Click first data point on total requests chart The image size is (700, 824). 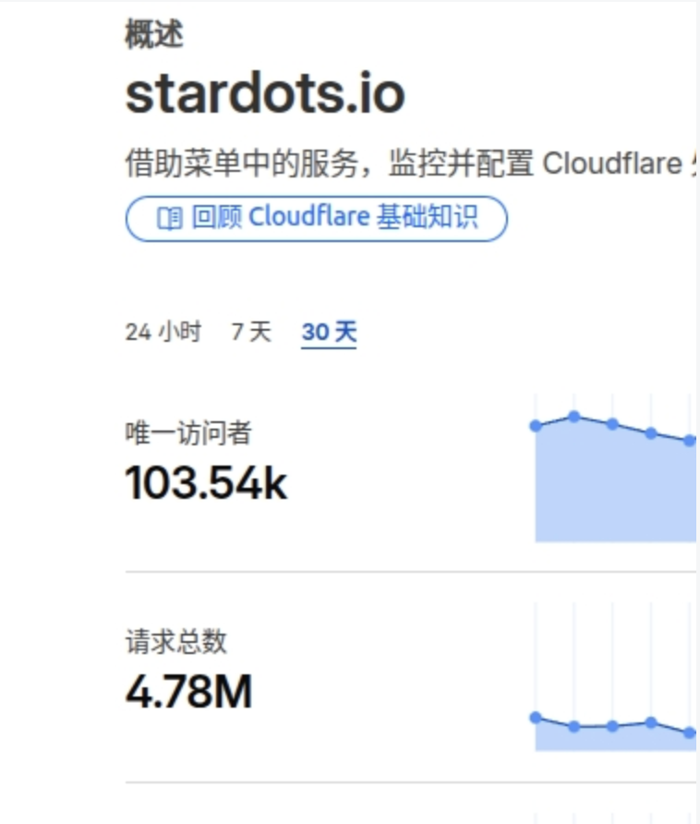(x=536, y=717)
